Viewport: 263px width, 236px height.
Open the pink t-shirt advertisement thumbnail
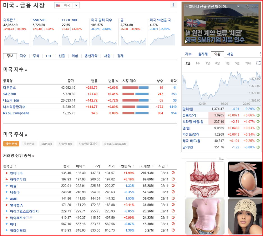coord(205,216)
